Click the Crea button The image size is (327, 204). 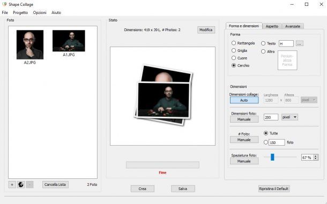pos(143,189)
